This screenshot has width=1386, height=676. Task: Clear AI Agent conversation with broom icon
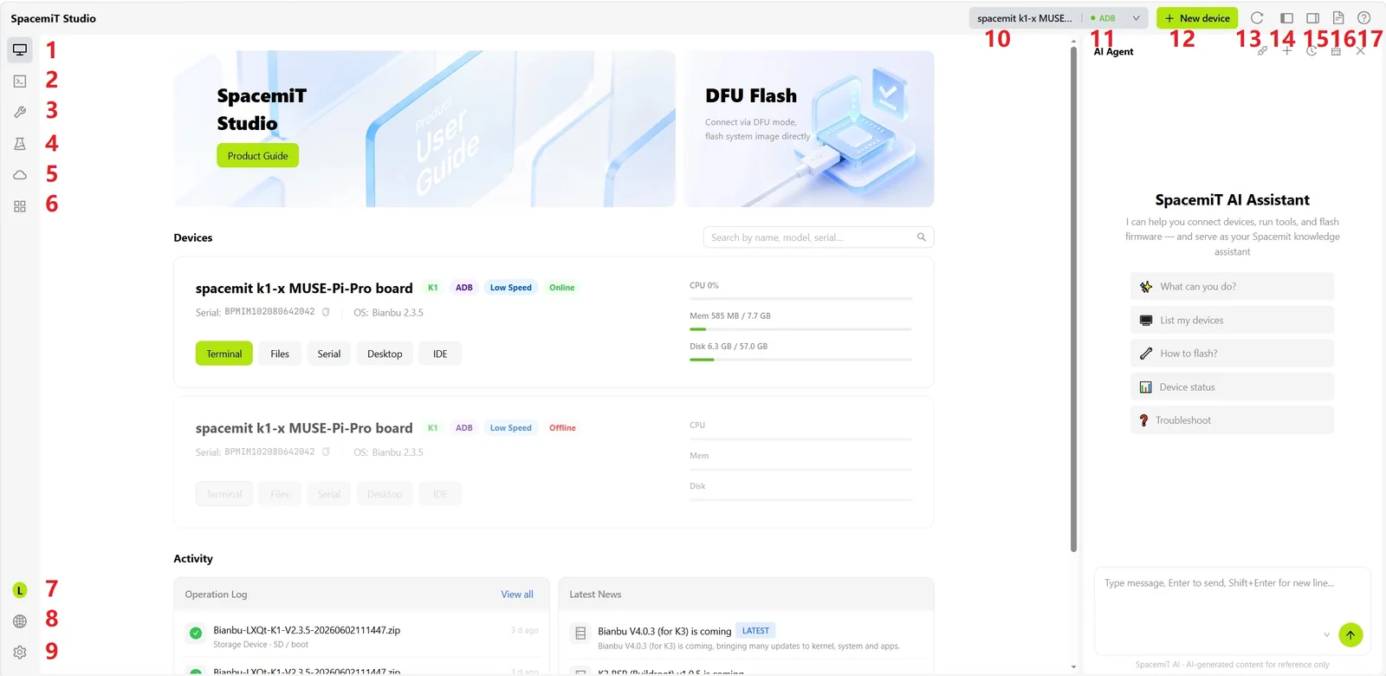[1336, 51]
